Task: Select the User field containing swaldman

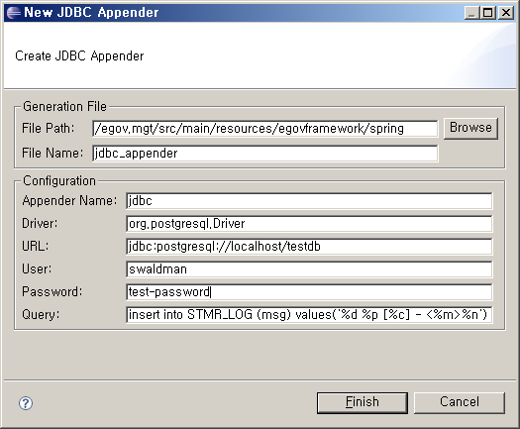Action: [x=309, y=269]
